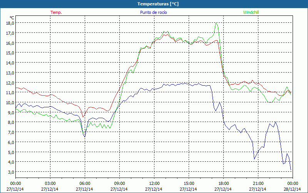This screenshot has width=308, height=193.
Task: Click the 4,0 y-axis value
Action: tap(11, 162)
